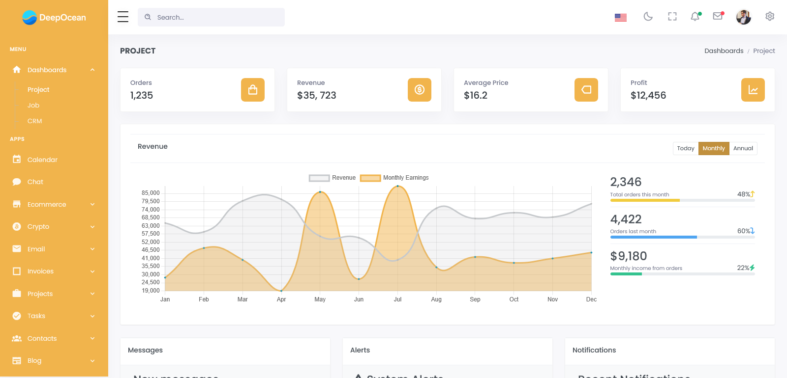Toggle dark mode with moon icon
787x378 pixels.
[x=648, y=17]
